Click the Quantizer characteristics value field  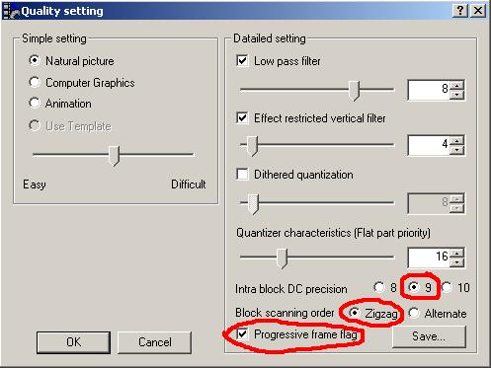(429, 258)
